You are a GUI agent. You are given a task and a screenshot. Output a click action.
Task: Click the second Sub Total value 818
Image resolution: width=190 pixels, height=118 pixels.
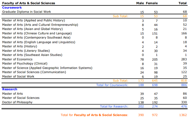pyautogui.click(x=184, y=81)
